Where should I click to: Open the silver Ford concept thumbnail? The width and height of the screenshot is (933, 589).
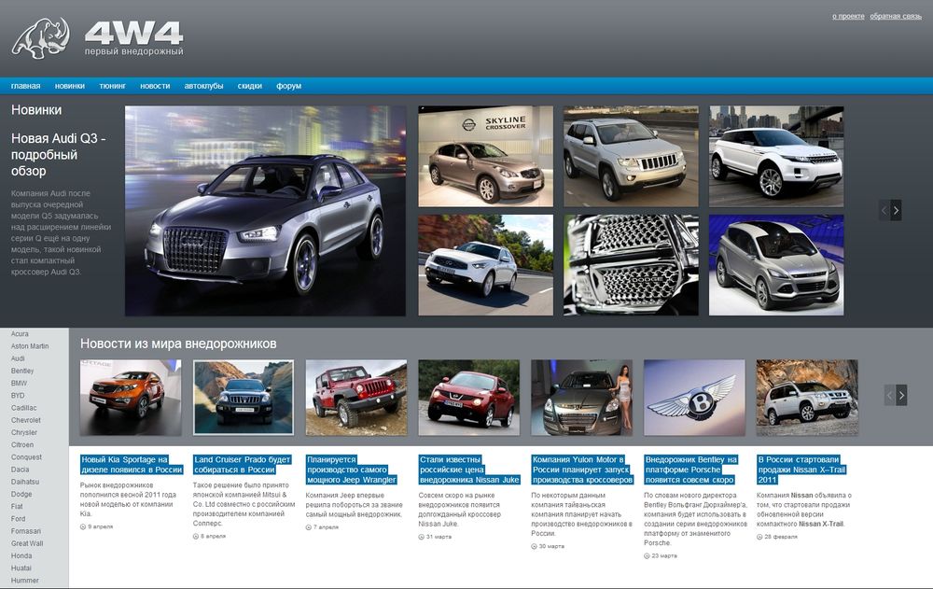coord(776,265)
